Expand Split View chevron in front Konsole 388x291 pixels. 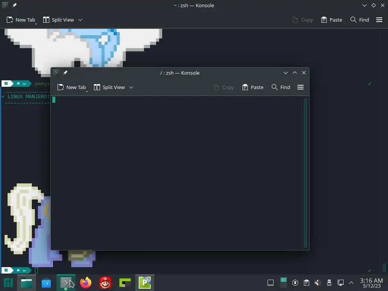pos(131,88)
